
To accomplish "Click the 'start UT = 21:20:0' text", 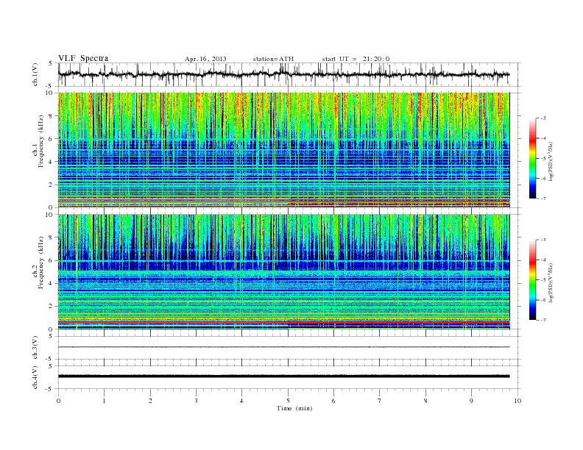I will 356,59.
